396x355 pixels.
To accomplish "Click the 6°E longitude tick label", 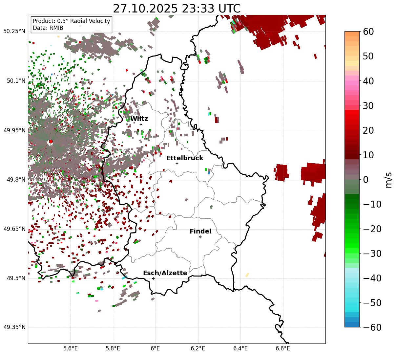I will tap(155, 348).
